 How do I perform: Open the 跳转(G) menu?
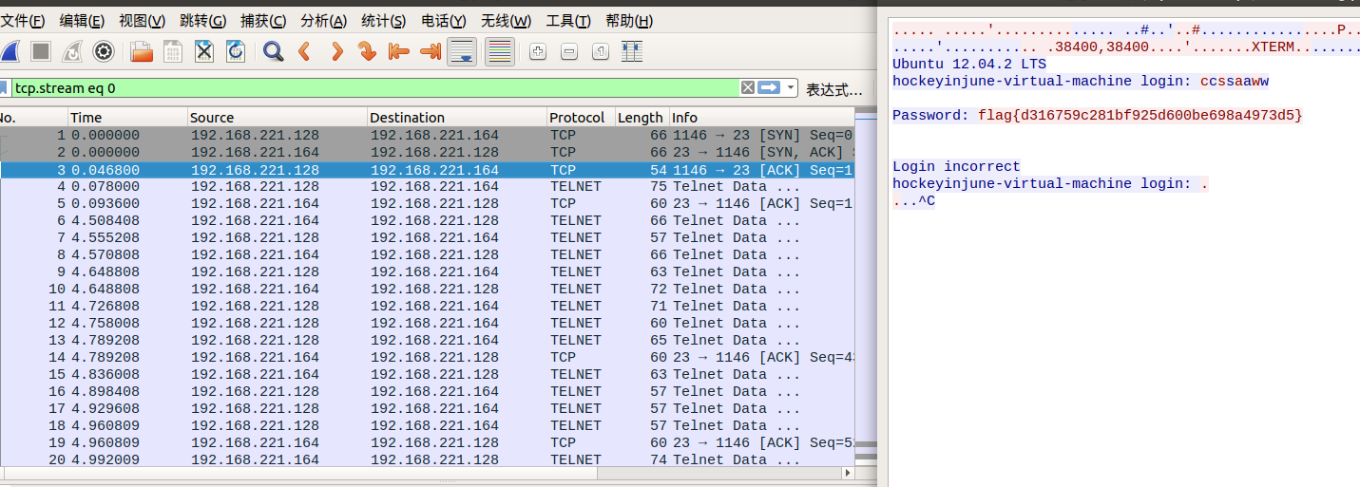pyautogui.click(x=202, y=21)
